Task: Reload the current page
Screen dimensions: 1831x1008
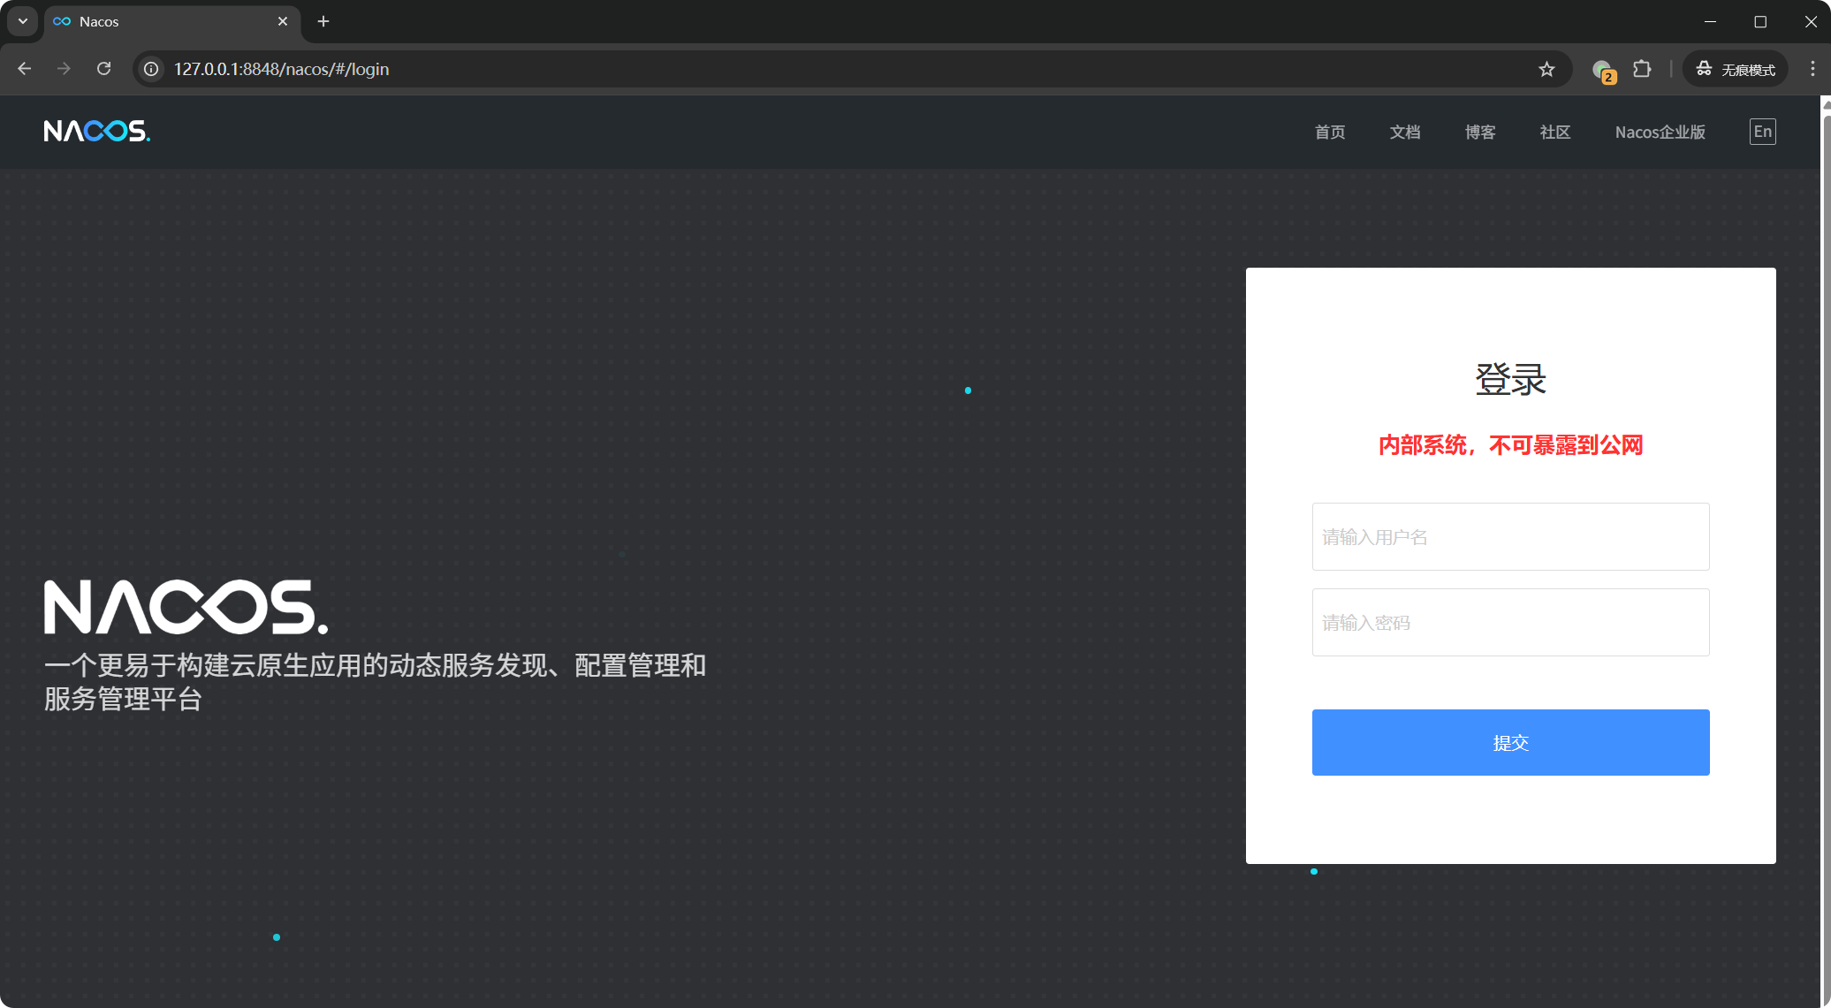Action: [x=103, y=69]
